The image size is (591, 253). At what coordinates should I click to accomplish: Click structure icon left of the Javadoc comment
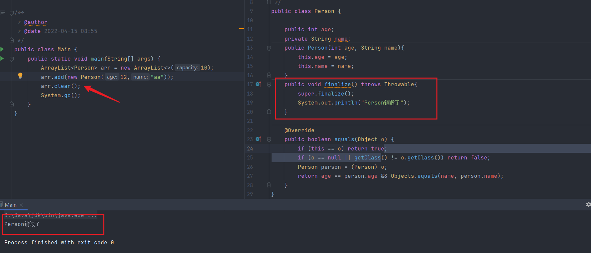click(3, 13)
